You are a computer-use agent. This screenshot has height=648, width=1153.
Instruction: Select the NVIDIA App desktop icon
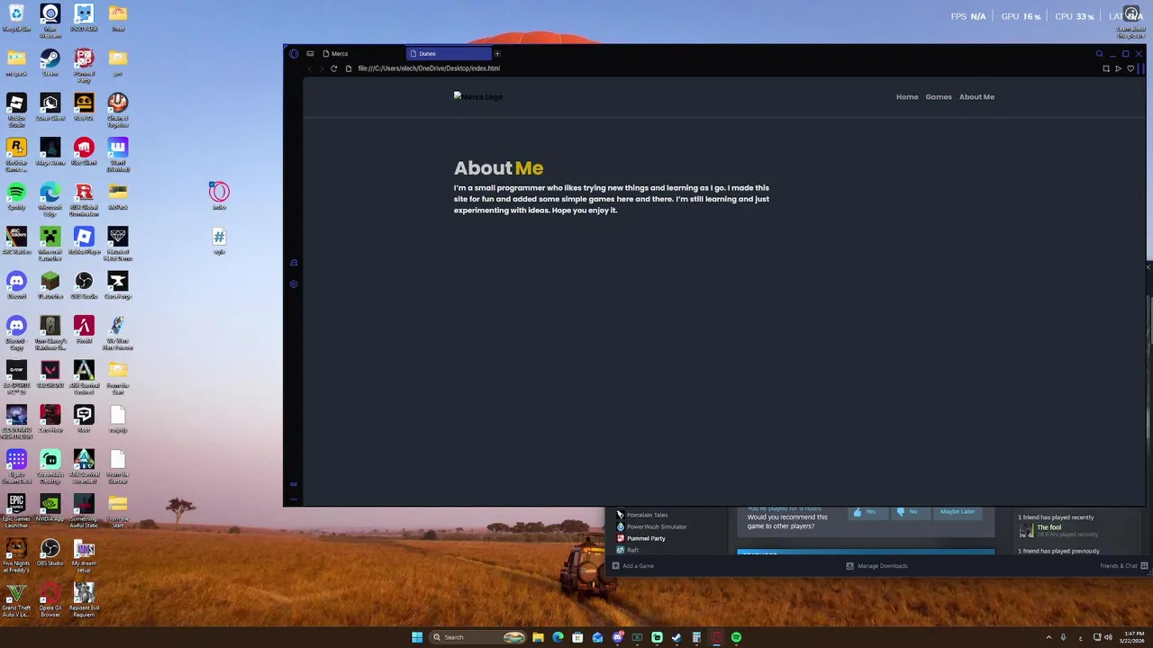coord(50,508)
